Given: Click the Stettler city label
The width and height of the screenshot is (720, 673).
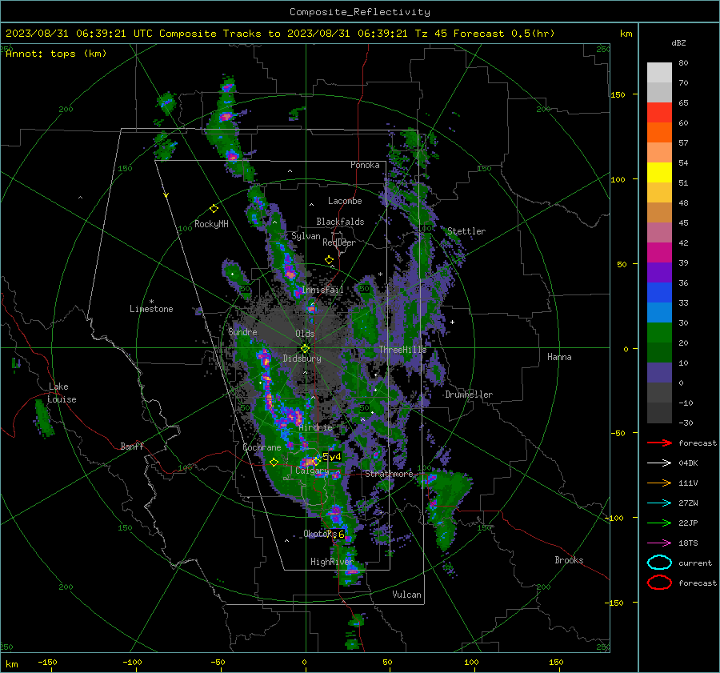Looking at the screenshot, I should 466,231.
